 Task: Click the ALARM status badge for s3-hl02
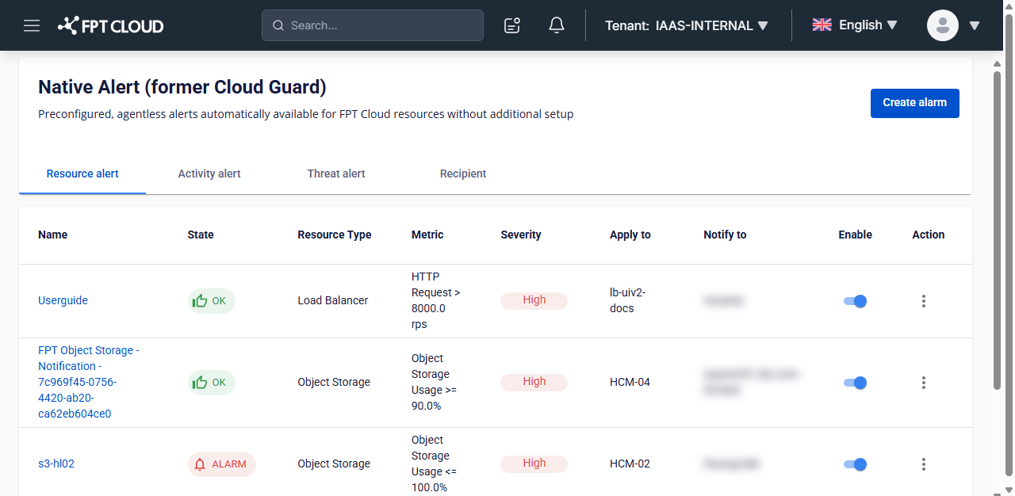tap(222, 464)
